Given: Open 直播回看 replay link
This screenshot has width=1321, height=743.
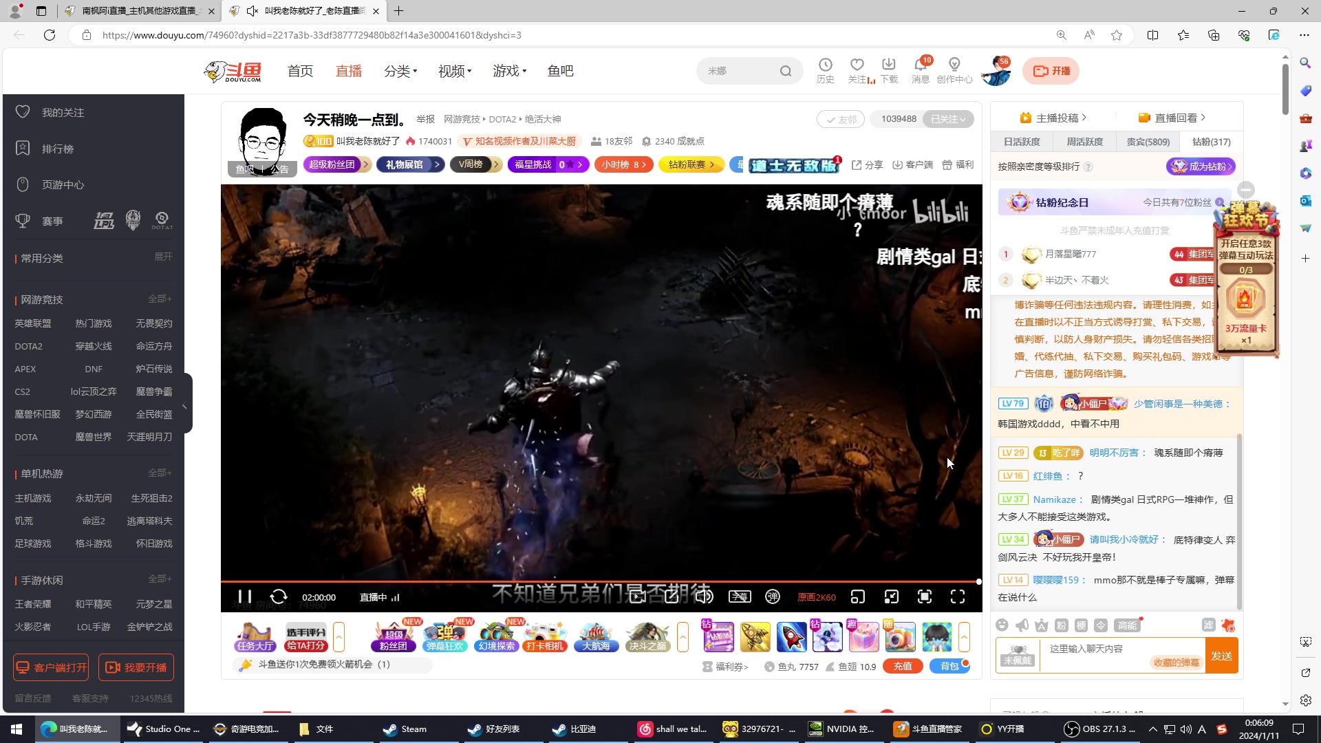Looking at the screenshot, I should pos(1172,118).
